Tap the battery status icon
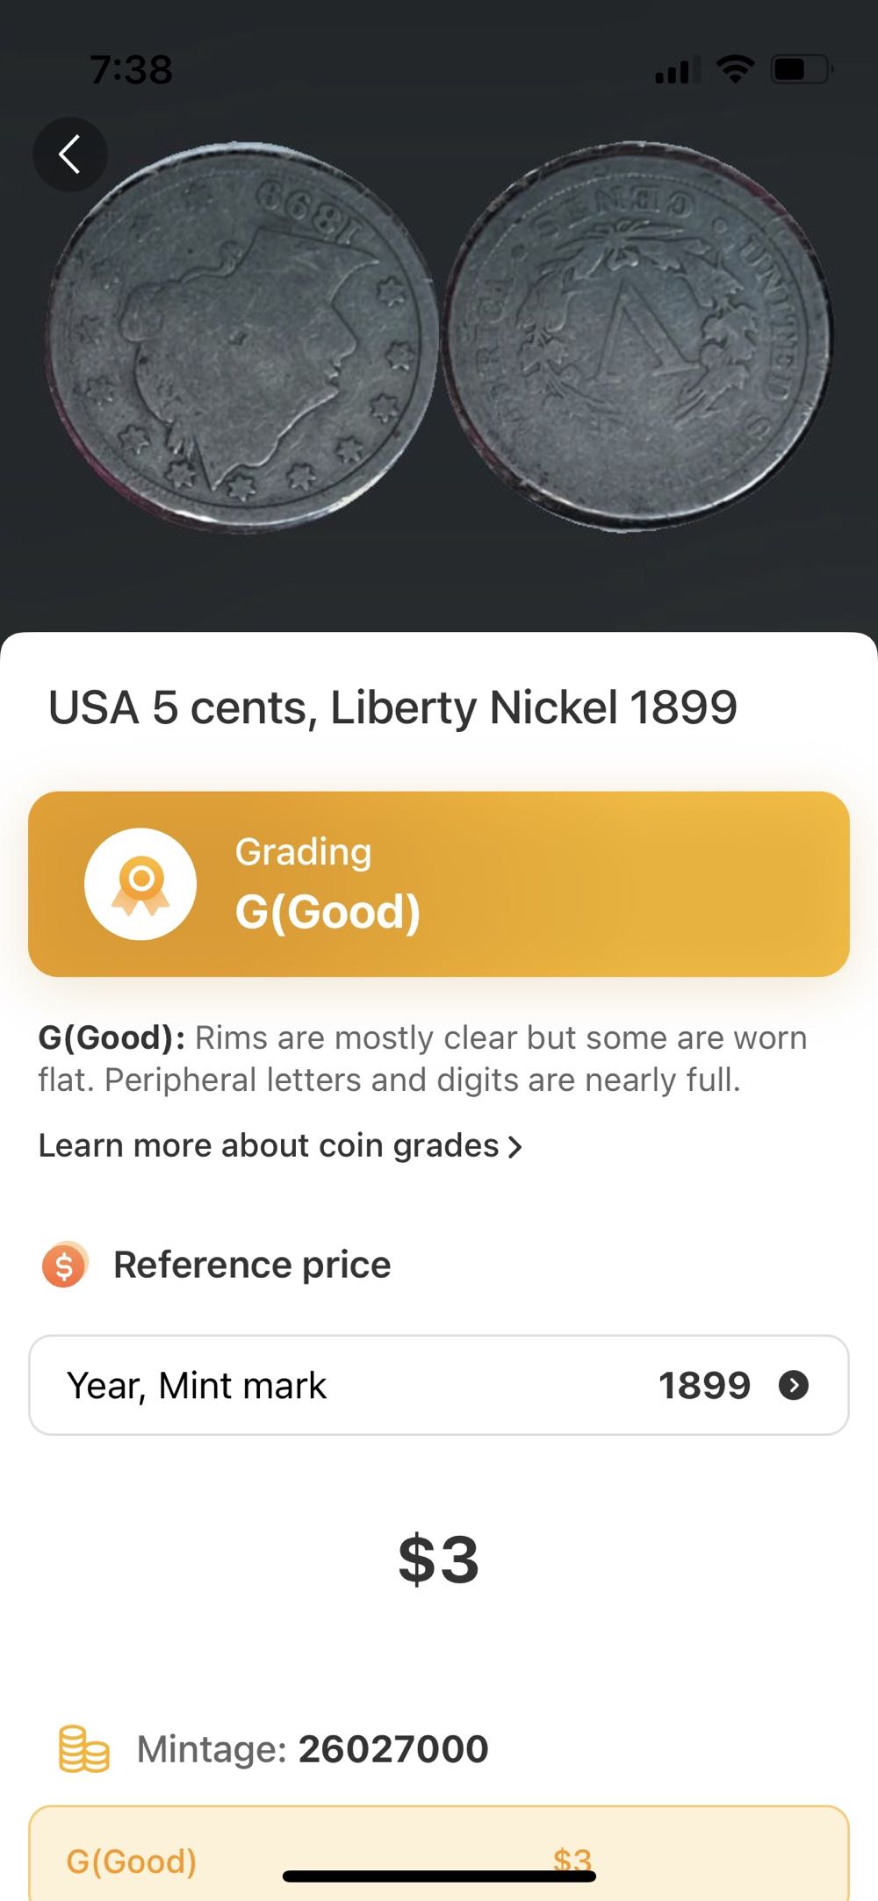 pos(801,68)
